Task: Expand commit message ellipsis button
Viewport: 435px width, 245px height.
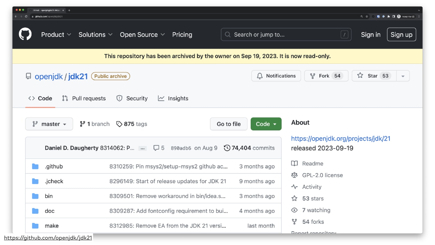Action: point(142,148)
